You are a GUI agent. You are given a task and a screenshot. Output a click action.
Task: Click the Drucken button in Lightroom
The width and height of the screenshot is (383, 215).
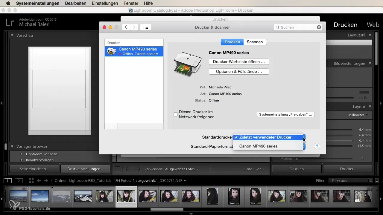pos(297,169)
